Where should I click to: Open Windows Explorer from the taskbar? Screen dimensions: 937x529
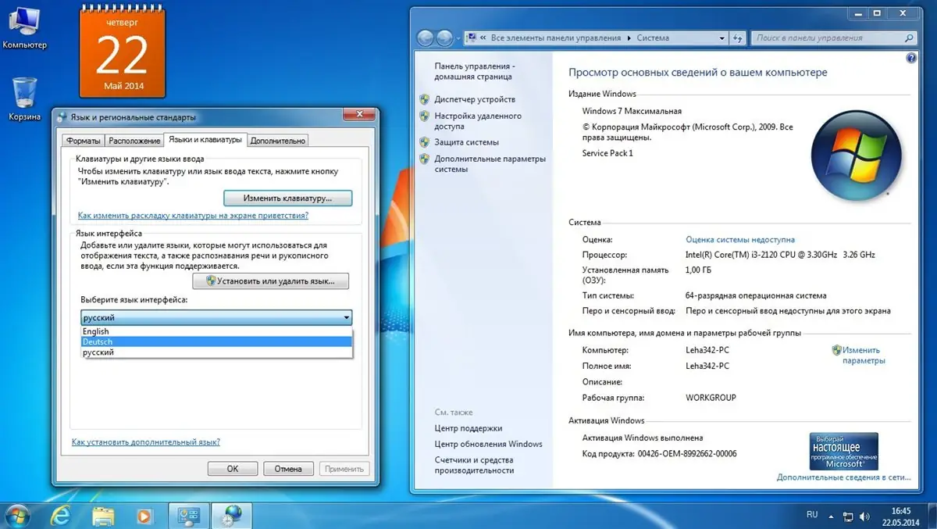[x=103, y=516]
